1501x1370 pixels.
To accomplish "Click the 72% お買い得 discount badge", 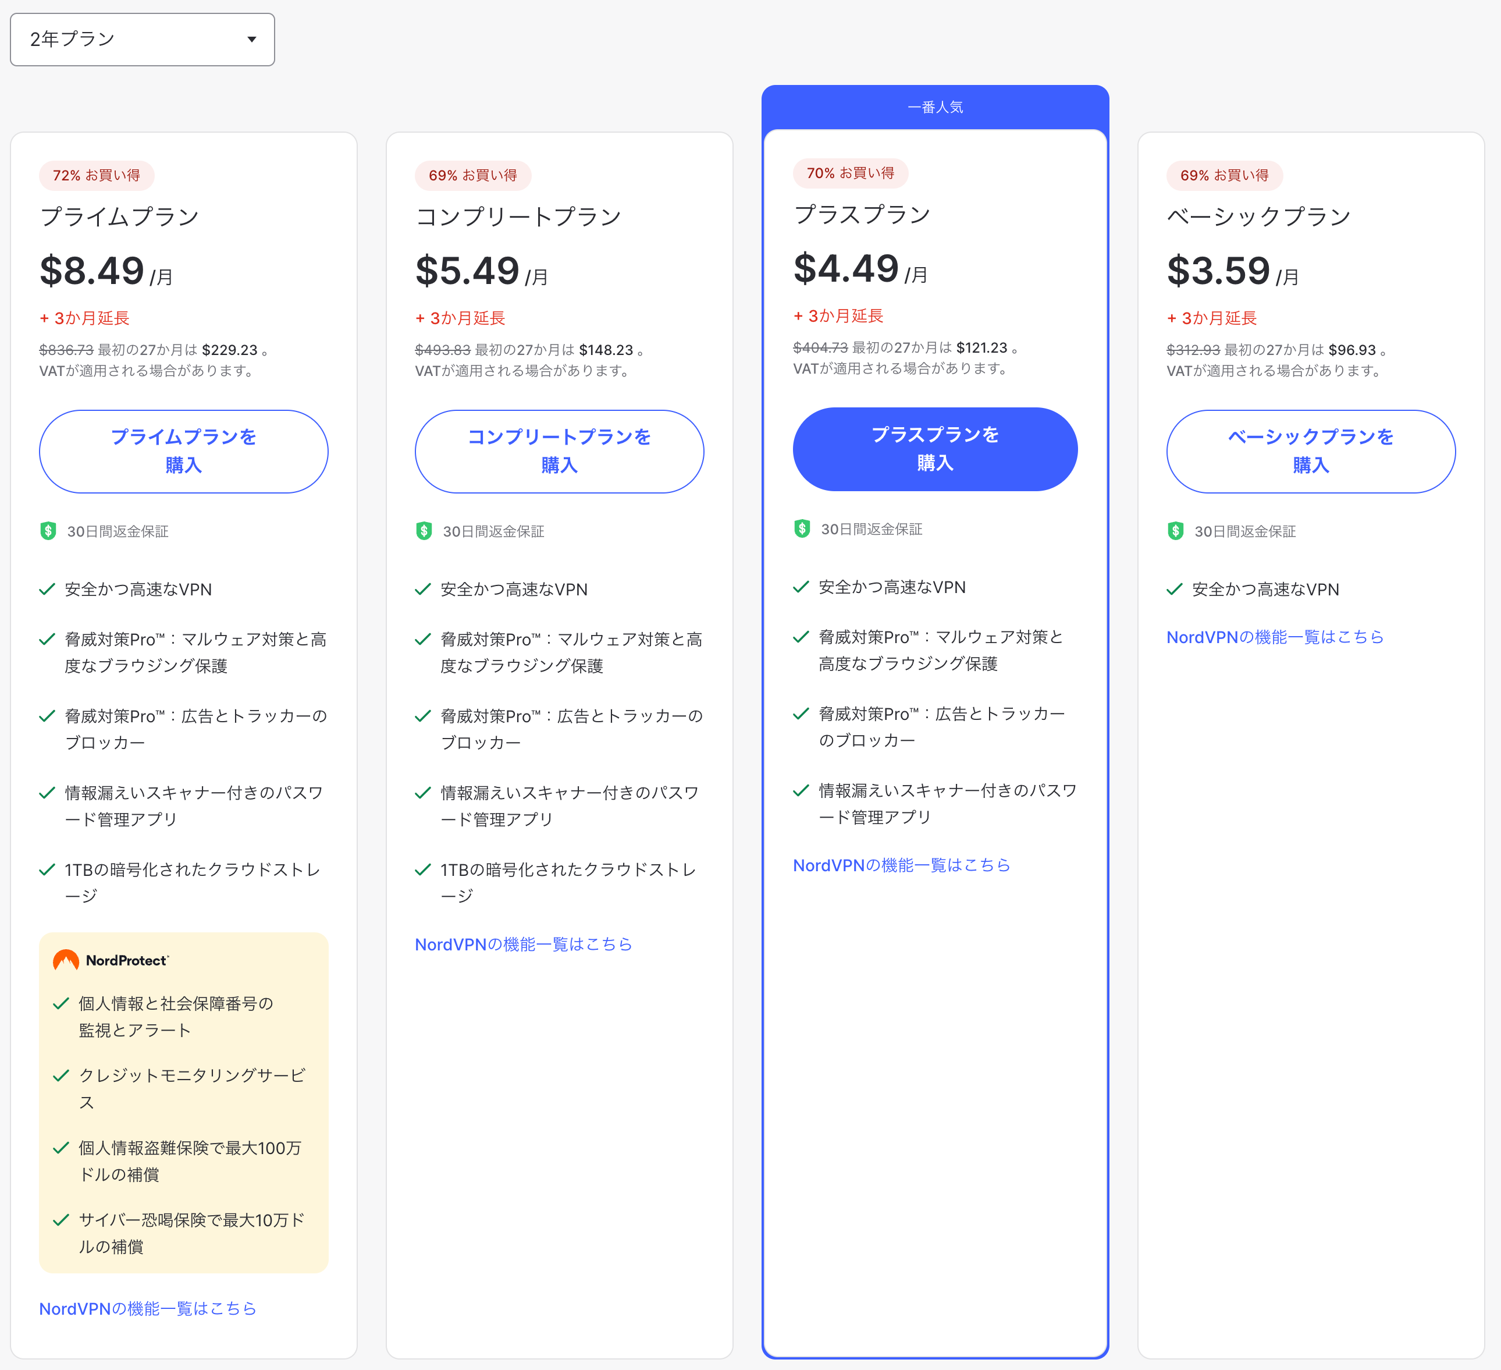I will coord(97,175).
